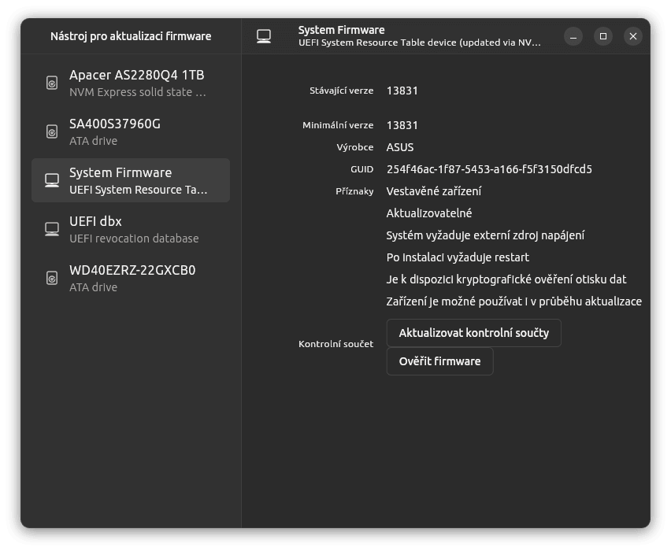The image size is (671, 551).
Task: Click the System Firmware computer icon in sidebar
Action: click(52, 179)
